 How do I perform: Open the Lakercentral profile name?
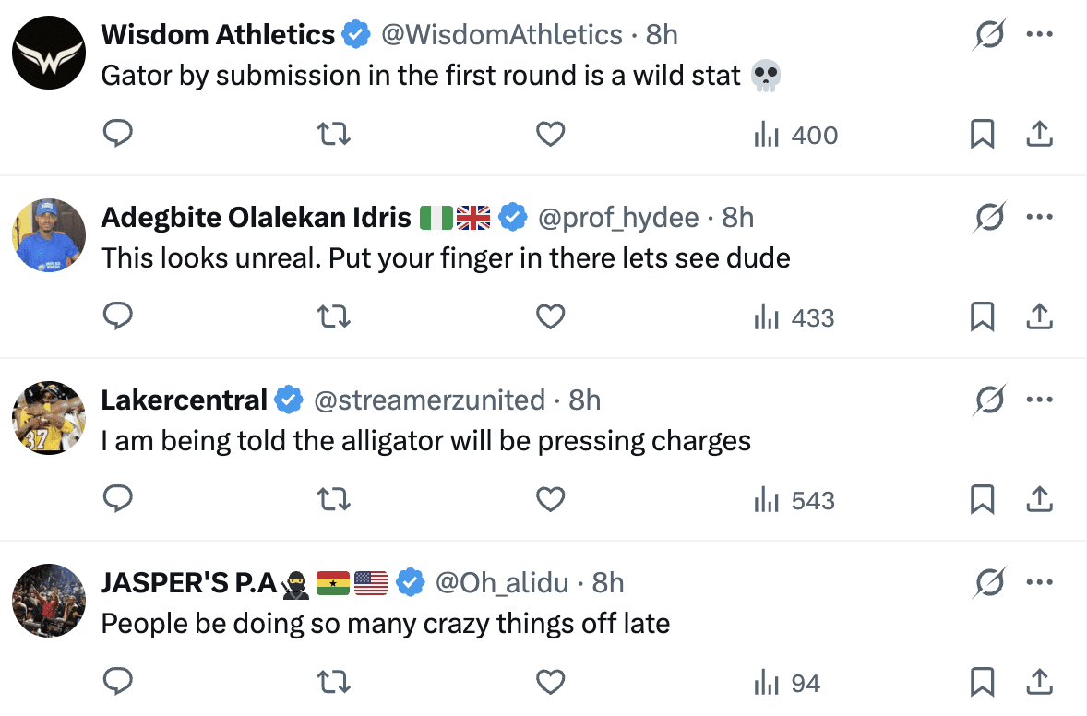point(184,400)
